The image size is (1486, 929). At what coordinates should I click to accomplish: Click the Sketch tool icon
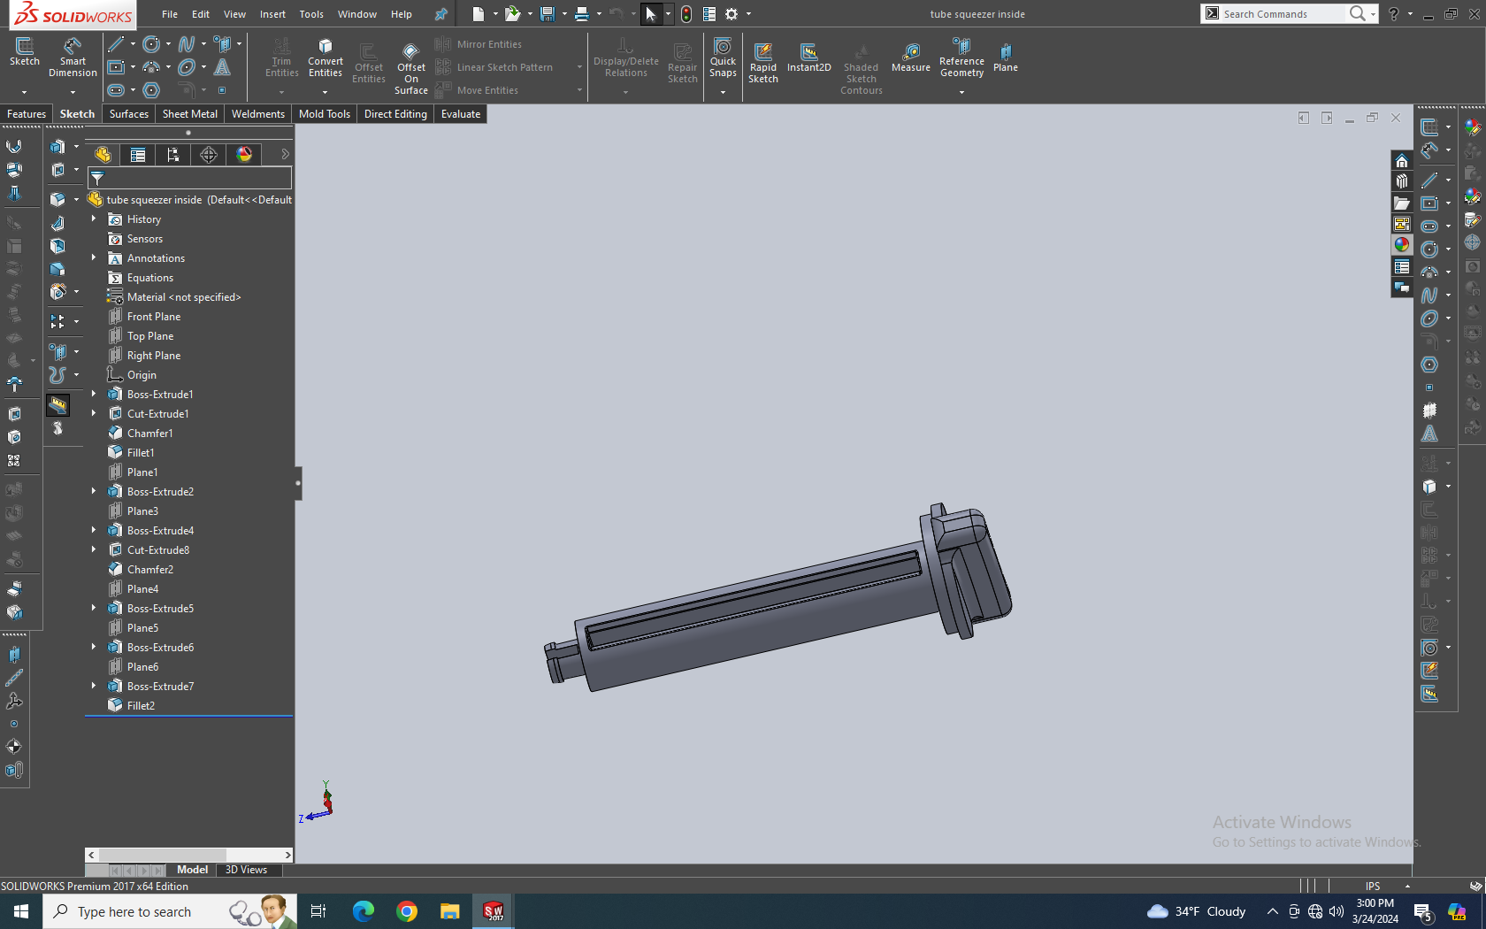tap(25, 52)
